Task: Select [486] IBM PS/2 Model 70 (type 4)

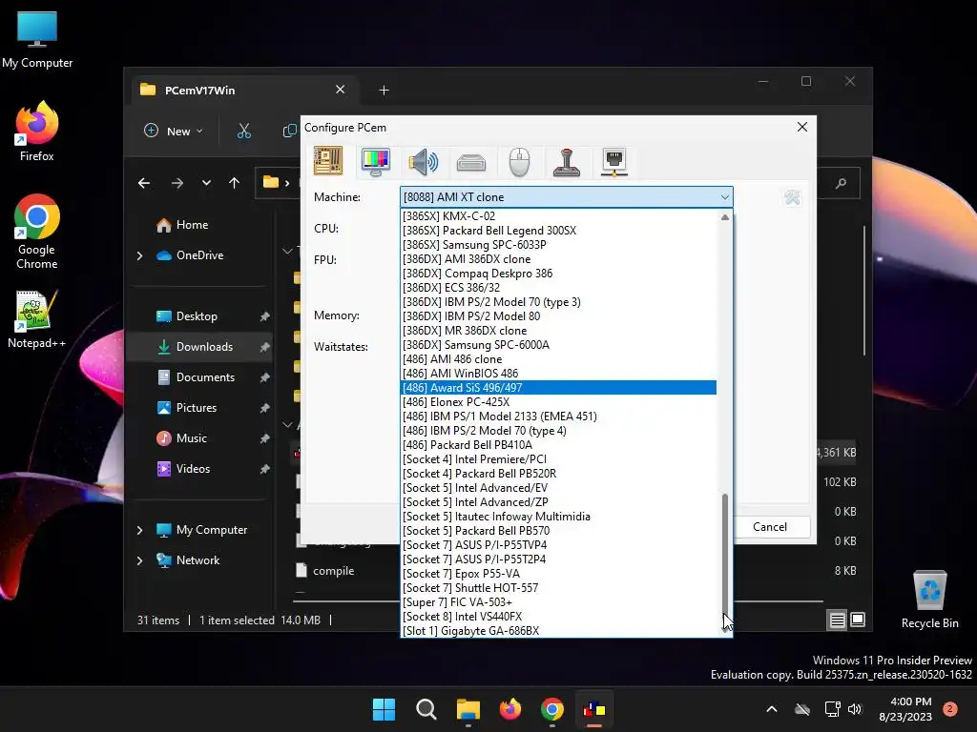Action: point(558,431)
